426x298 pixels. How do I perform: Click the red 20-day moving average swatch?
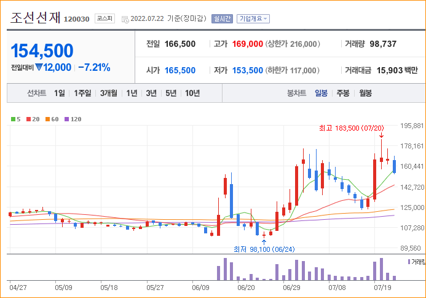point(28,119)
